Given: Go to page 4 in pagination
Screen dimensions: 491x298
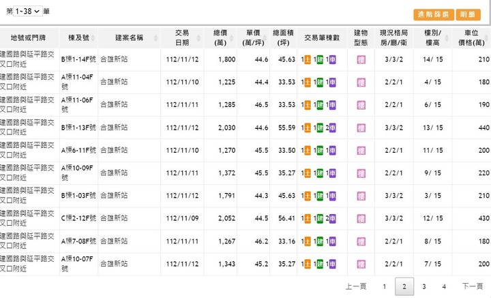Looking at the screenshot, I should [444, 286].
